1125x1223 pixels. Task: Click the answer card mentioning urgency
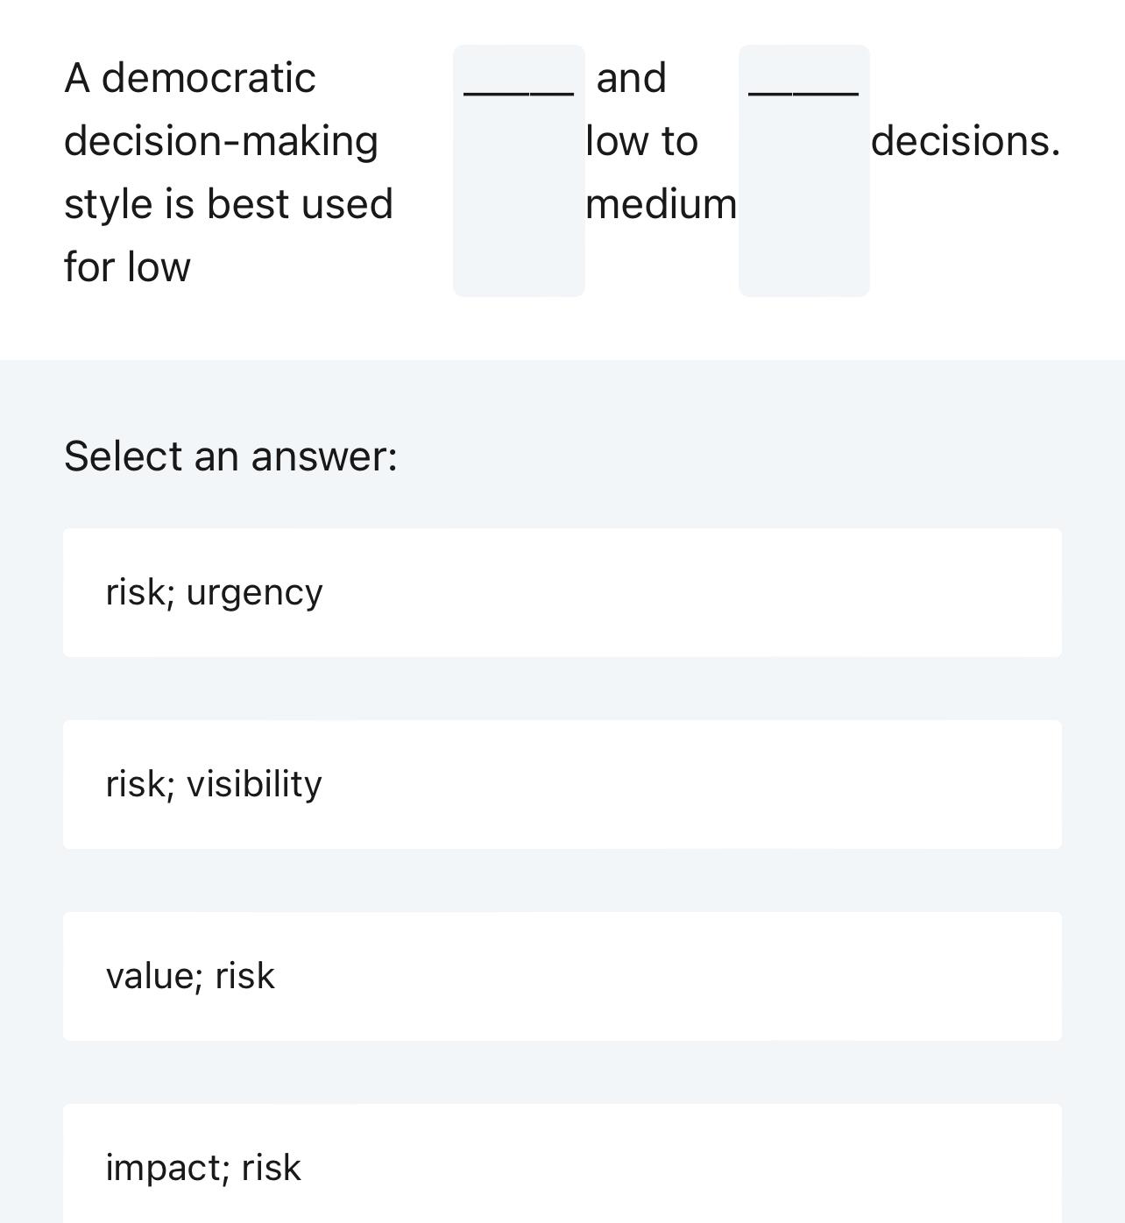click(x=561, y=591)
